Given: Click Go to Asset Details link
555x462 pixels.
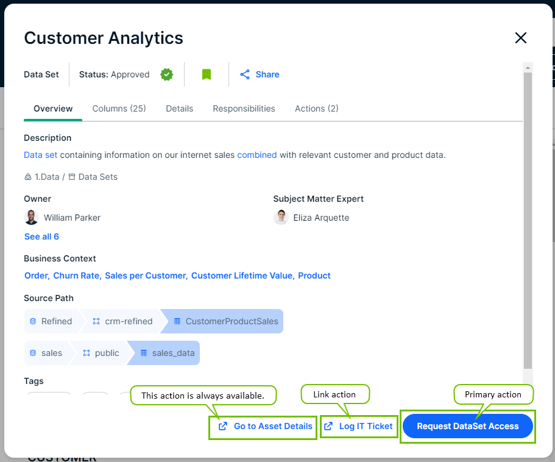Looking at the screenshot, I should coord(266,426).
